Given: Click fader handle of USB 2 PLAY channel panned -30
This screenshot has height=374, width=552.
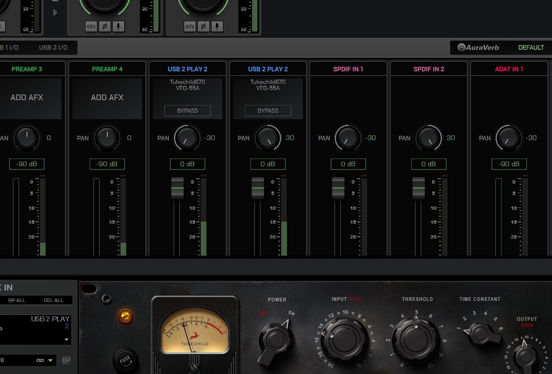Looking at the screenshot, I should coord(178,188).
